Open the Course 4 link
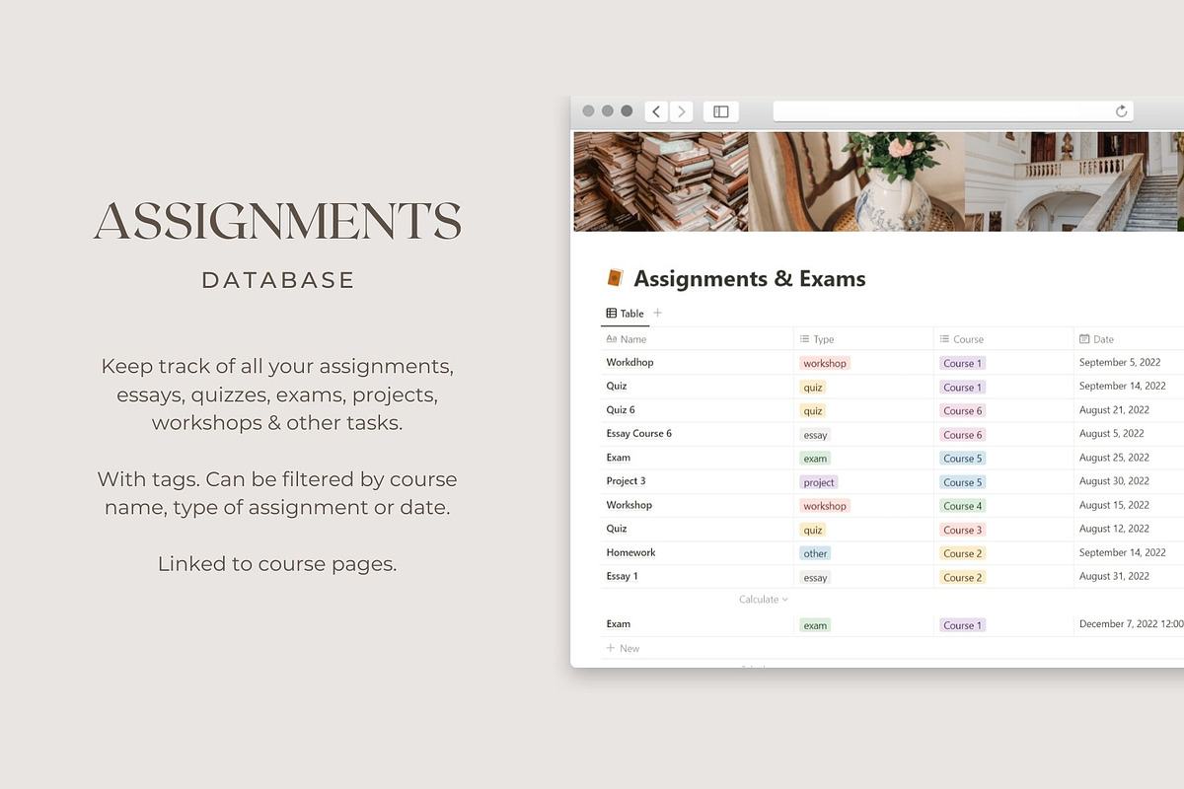This screenshot has height=789, width=1184. pos(963,506)
